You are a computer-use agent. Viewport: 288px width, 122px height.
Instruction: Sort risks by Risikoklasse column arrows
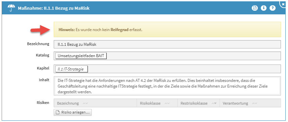pos(167,103)
